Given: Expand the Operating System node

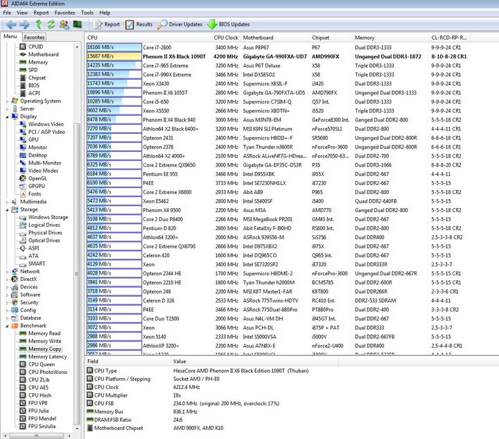Looking at the screenshot, I should (x=8, y=101).
